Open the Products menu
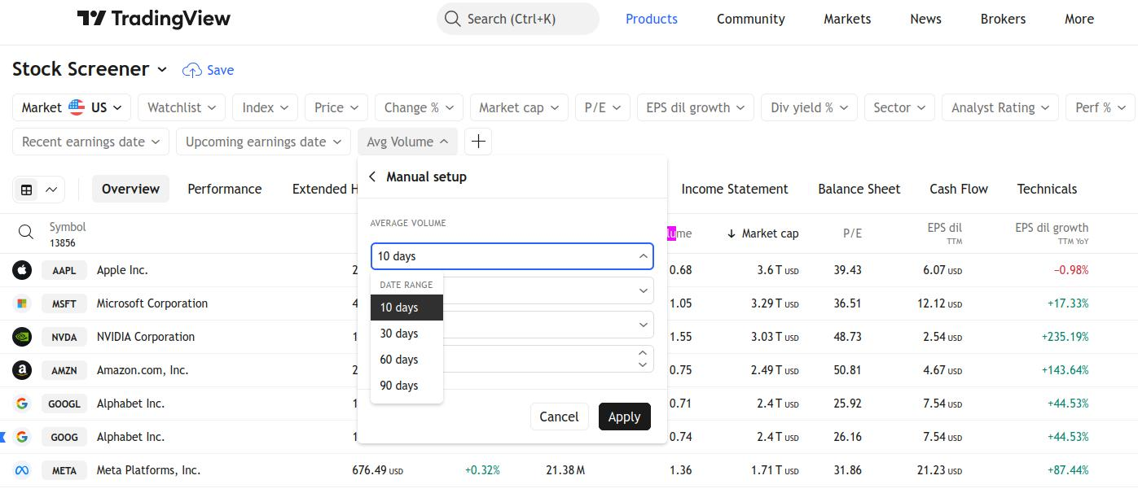Screen dimensions: 1138x493 pos(652,19)
